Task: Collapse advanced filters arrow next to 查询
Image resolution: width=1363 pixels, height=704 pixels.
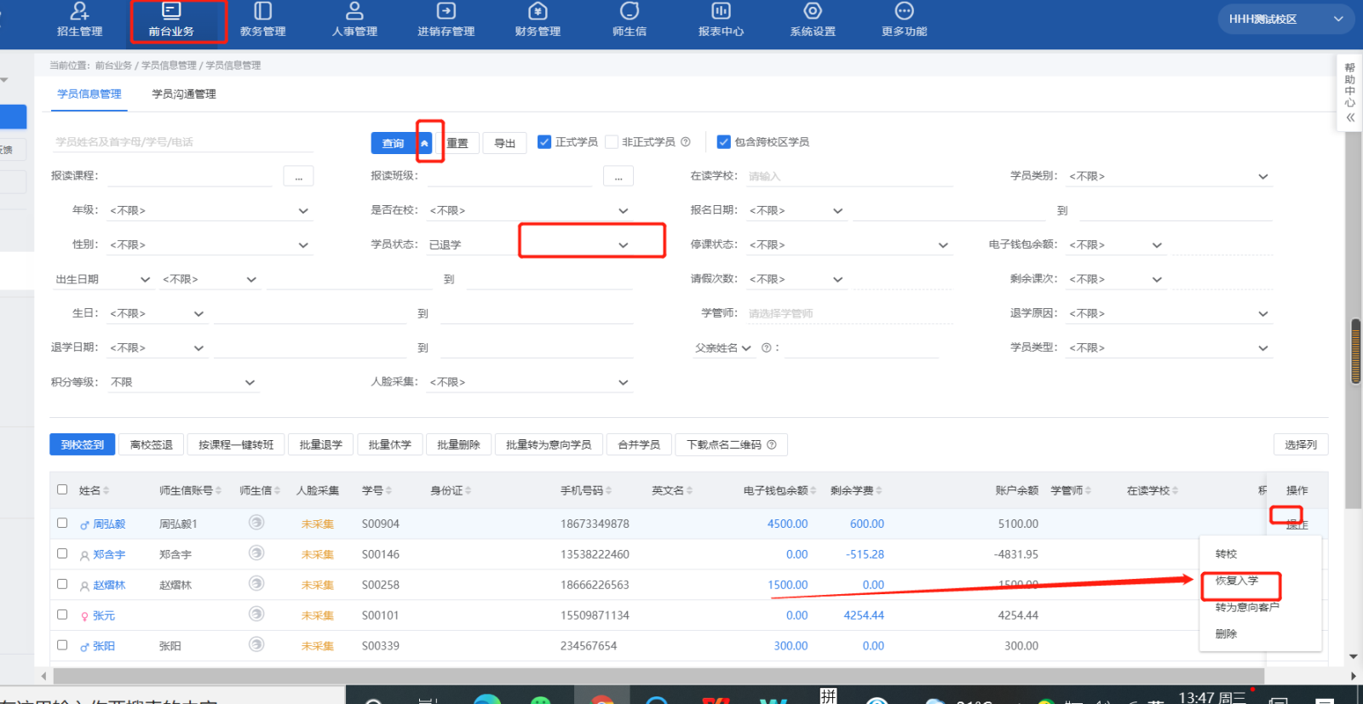Action: pyautogui.click(x=424, y=143)
